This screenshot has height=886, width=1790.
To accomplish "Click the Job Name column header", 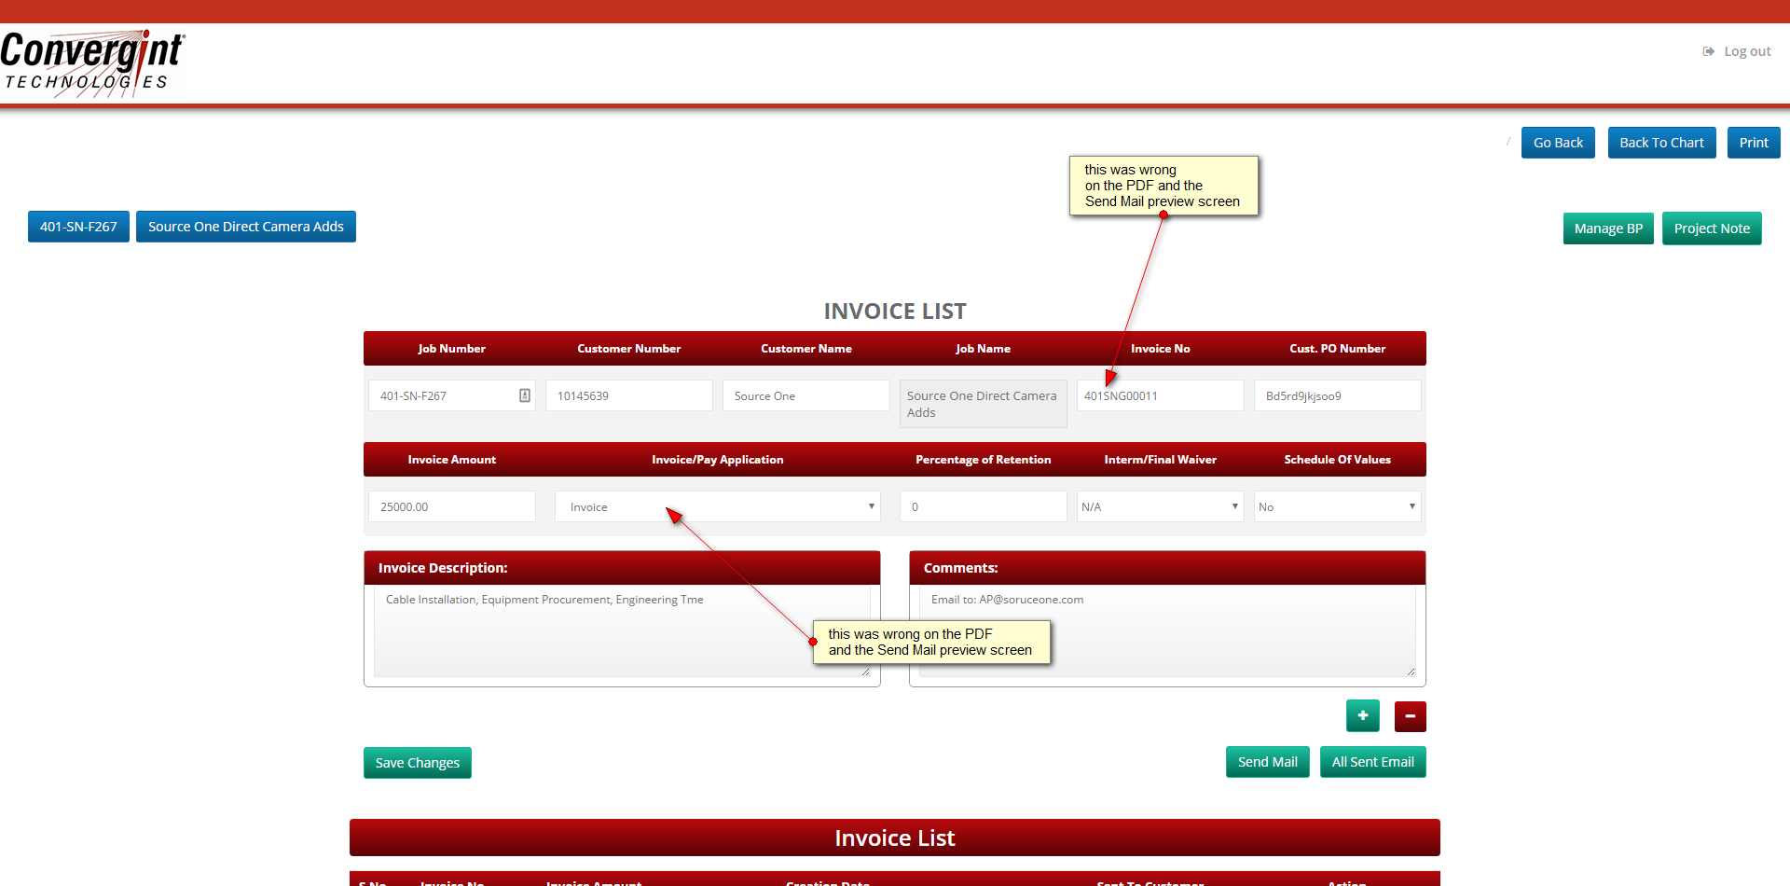I will [x=984, y=349].
